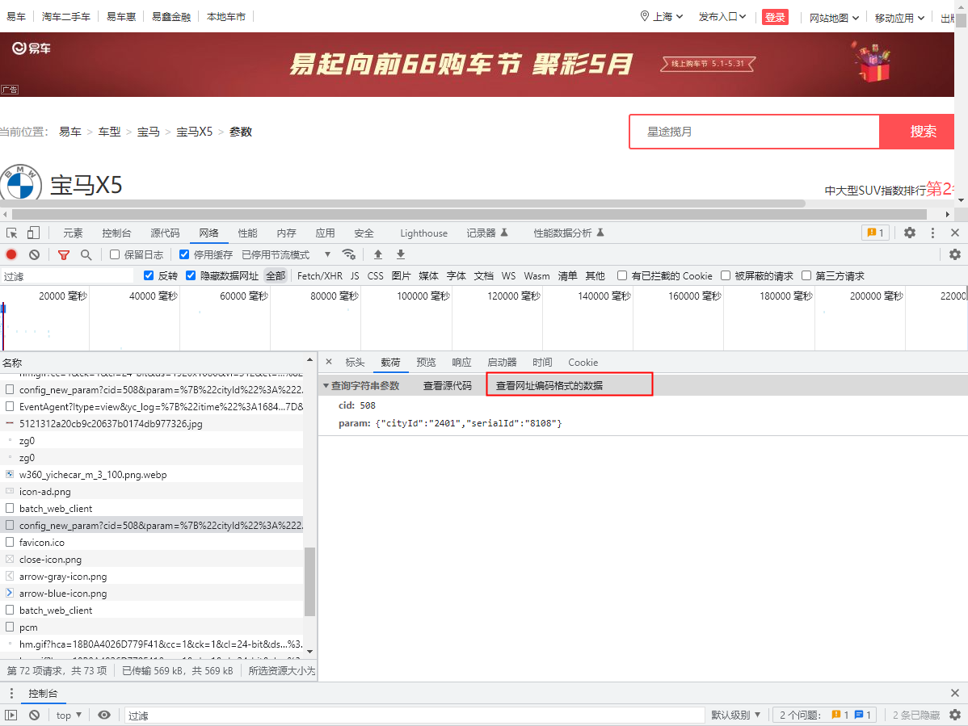Toggle device toolbar emulation icon

point(33,233)
